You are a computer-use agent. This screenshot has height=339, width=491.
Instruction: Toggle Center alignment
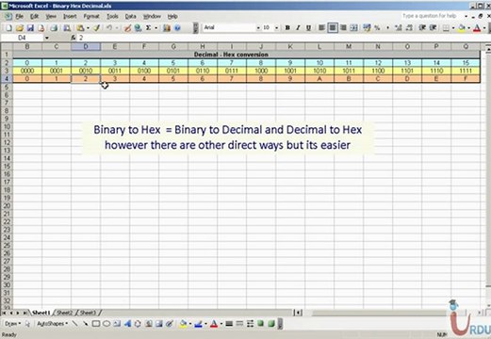[333, 28]
